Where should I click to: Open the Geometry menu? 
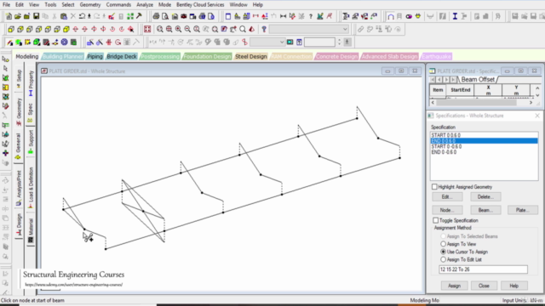(90, 5)
